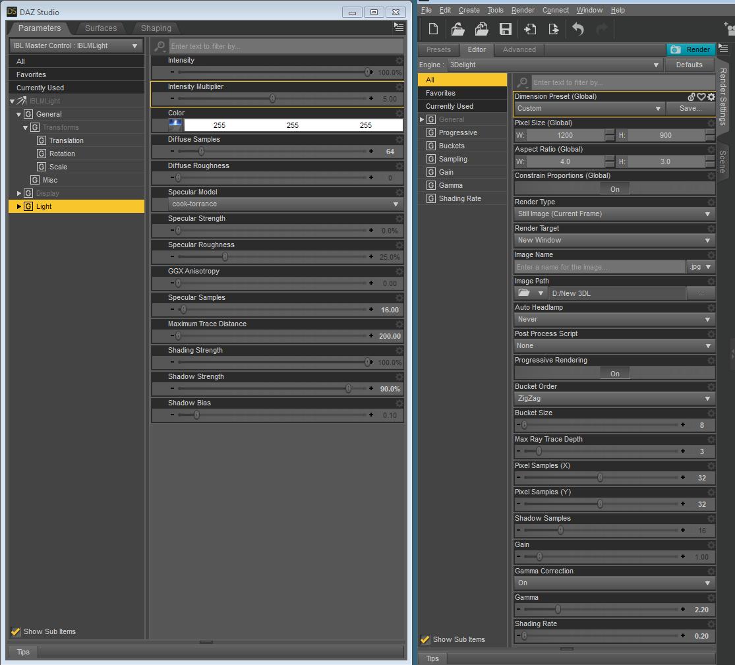735x665 pixels.
Task: Click minus icon on Gamma slider
Action: (x=518, y=609)
